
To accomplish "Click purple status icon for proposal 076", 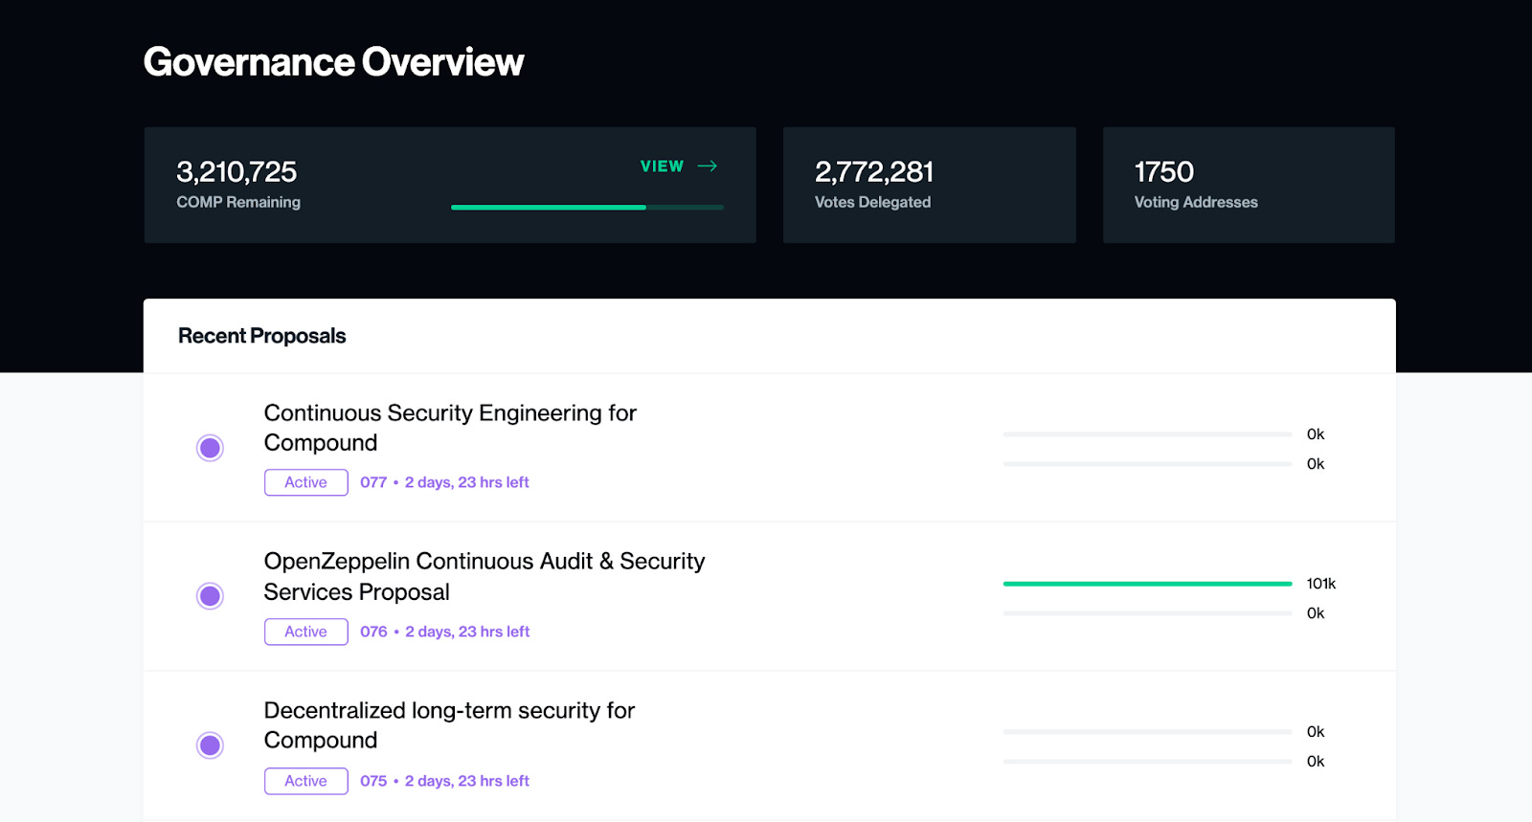I will coord(210,596).
